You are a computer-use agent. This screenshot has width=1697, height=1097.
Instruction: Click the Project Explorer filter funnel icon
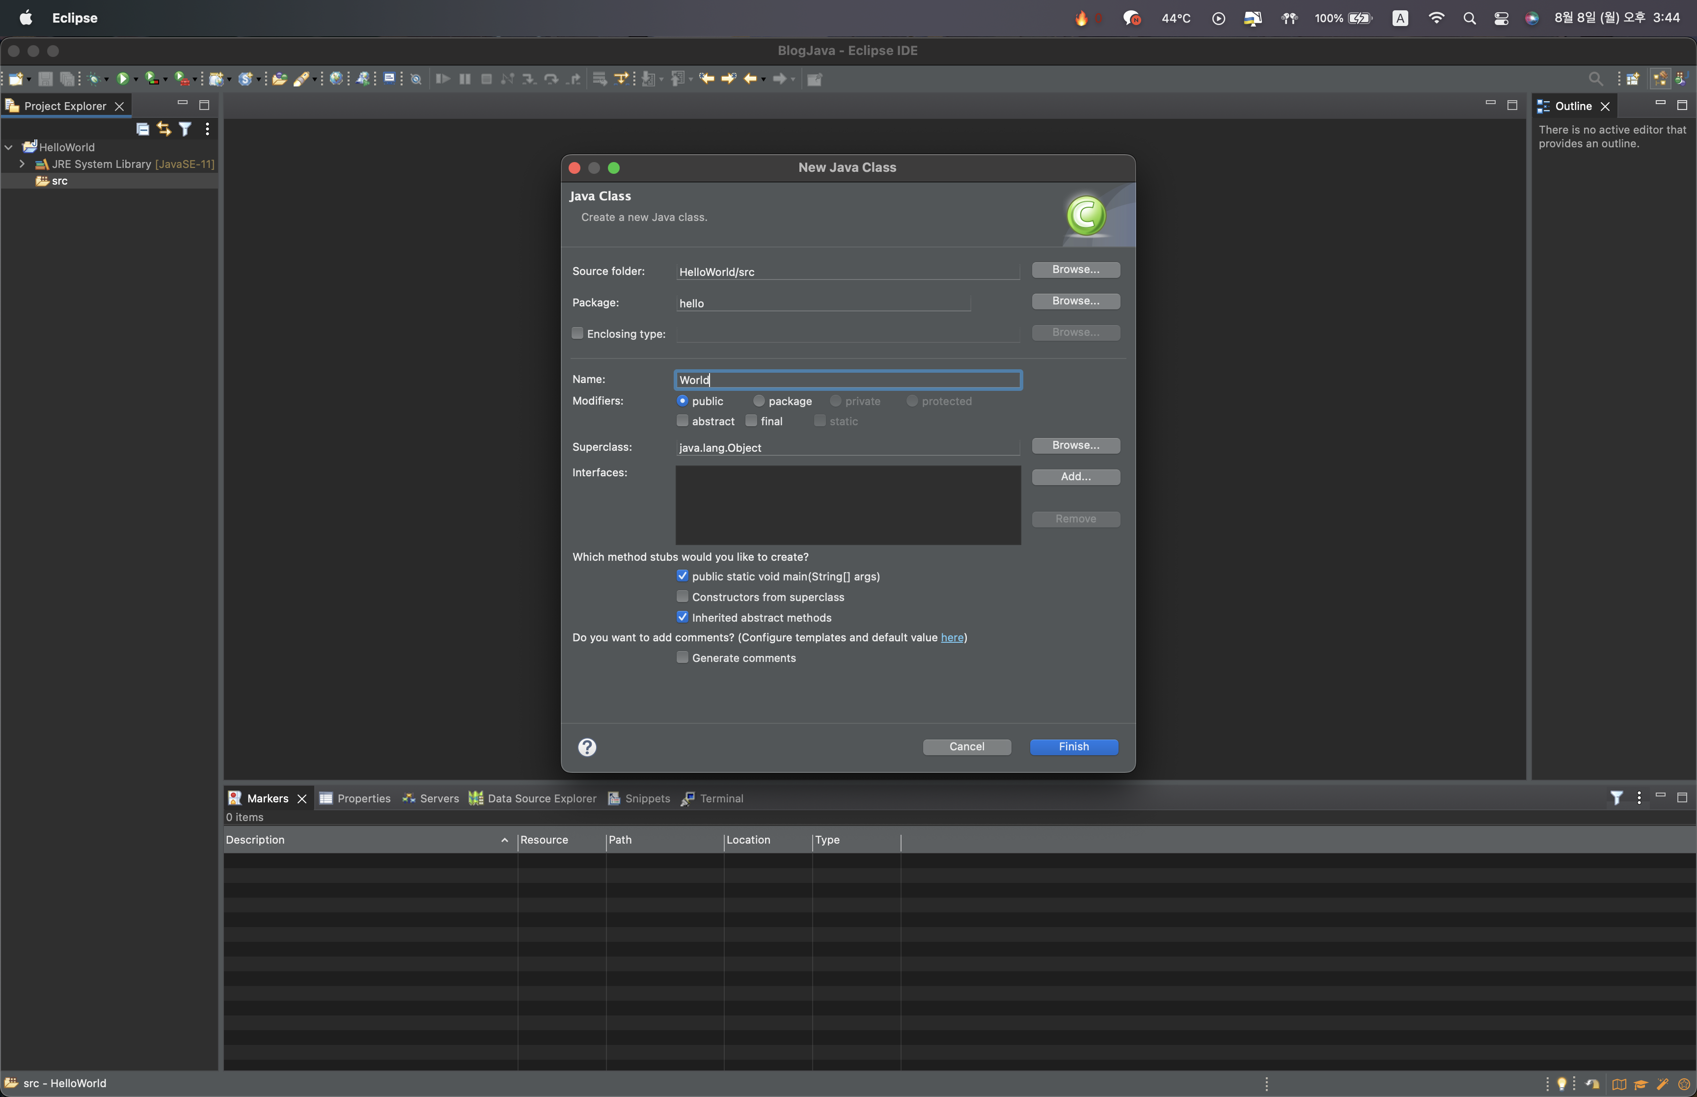click(185, 129)
